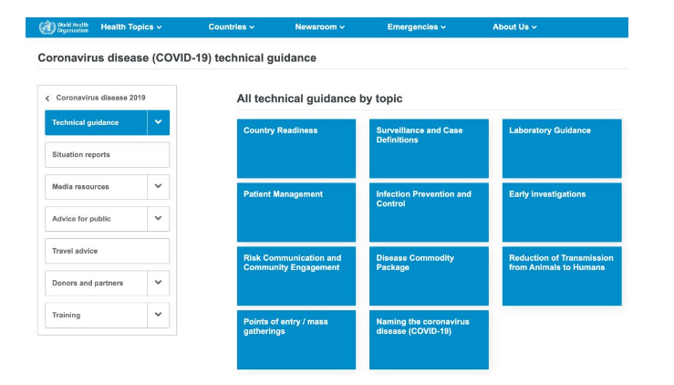Open the Early investigations tile
The width and height of the screenshot is (674, 385).
tap(562, 212)
